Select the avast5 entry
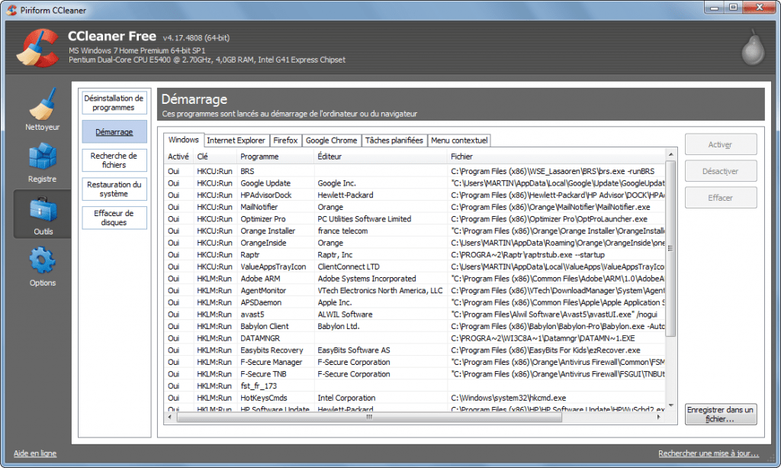This screenshot has width=781, height=468. point(415,315)
